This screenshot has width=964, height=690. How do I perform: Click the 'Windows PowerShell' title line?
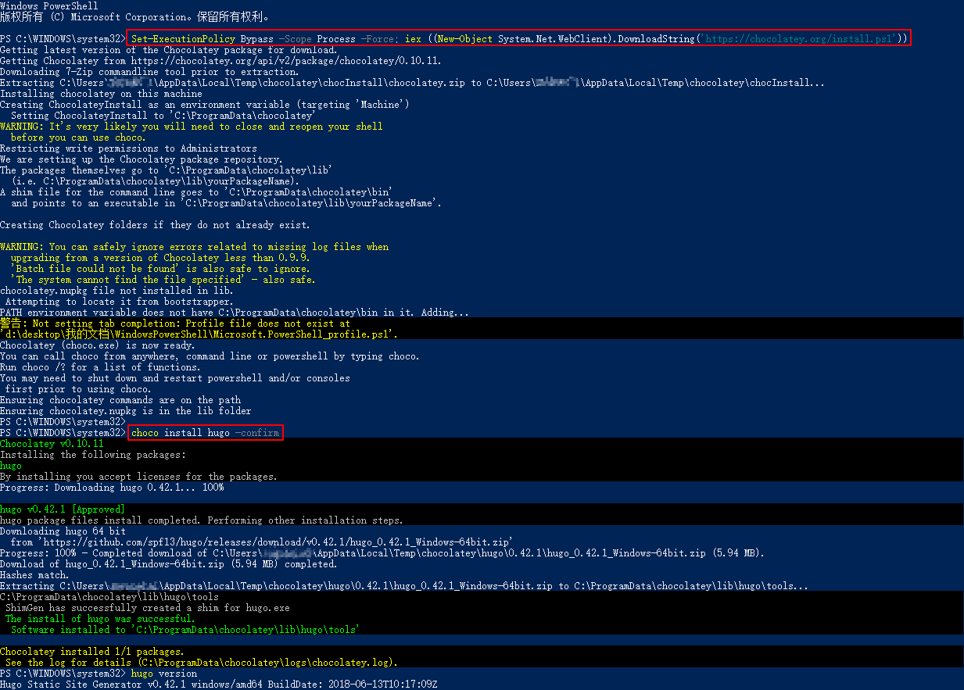[x=49, y=5]
